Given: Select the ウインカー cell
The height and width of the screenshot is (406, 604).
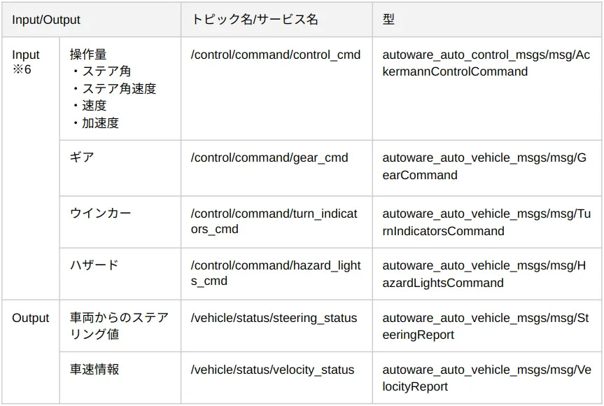Looking at the screenshot, I should [120, 223].
